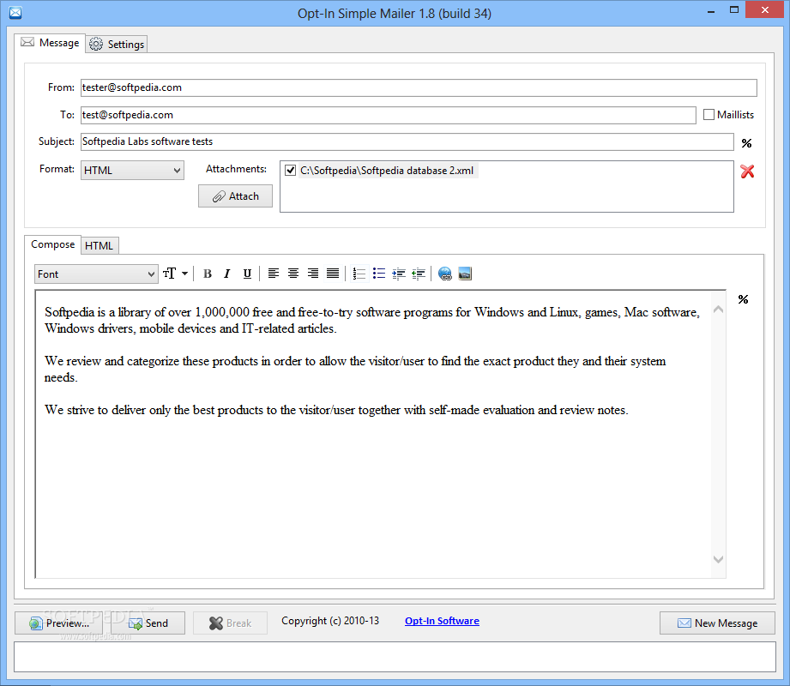Toggle italic formatting in the editor toolbar
Screen dimensions: 790x686
coord(227,274)
